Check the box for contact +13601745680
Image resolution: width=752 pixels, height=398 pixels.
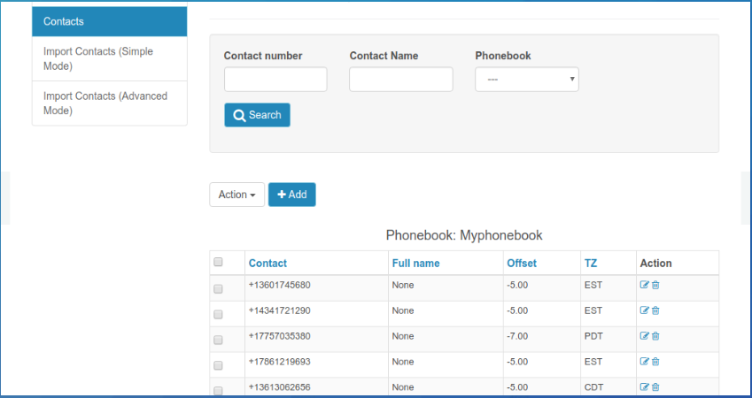coord(218,288)
